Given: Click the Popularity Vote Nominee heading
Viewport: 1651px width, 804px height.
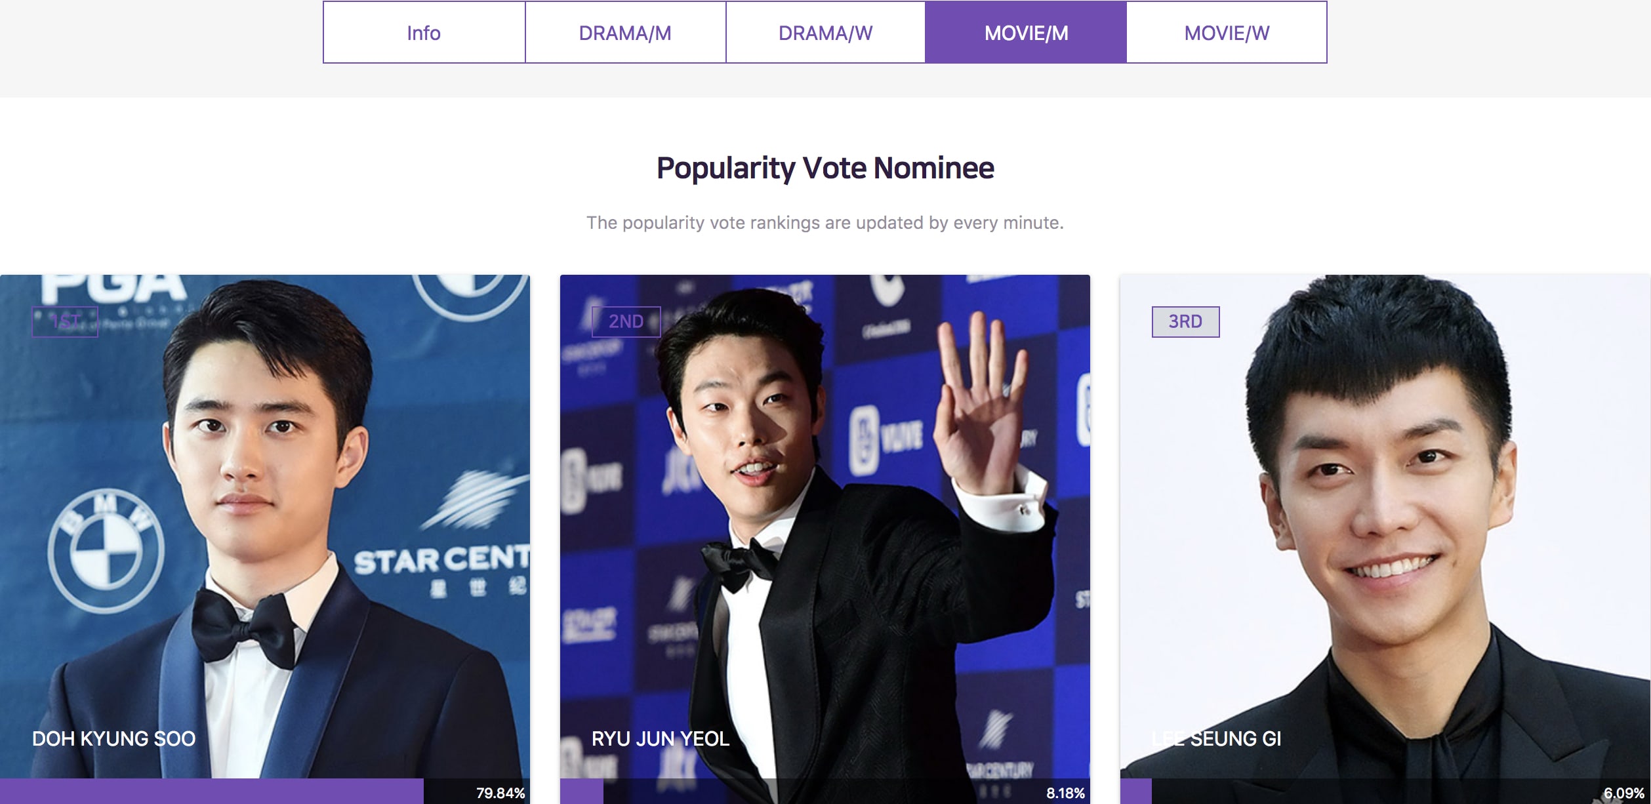Looking at the screenshot, I should [x=825, y=169].
